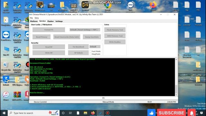Launch the TeamViewer desktop icon
206x116 pixels.
(x=6, y=36)
